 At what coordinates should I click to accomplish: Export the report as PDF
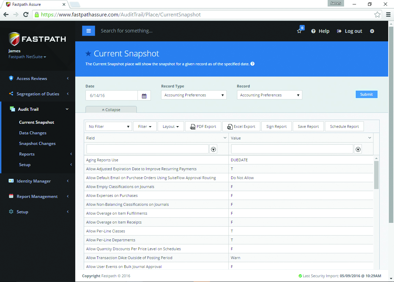tap(203, 126)
